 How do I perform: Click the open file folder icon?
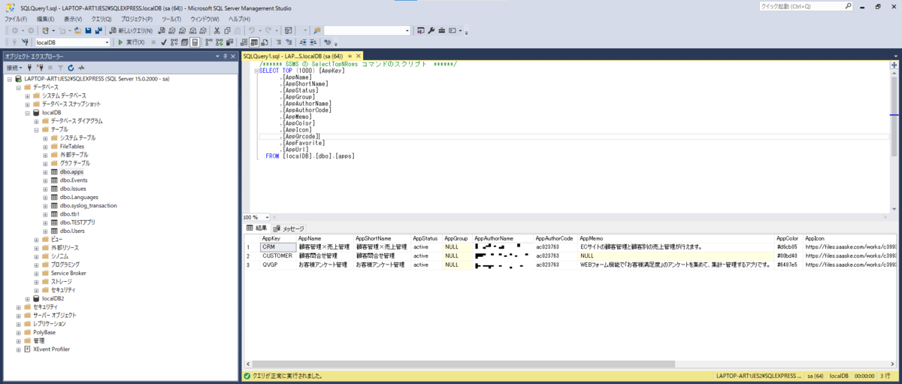[x=77, y=31]
